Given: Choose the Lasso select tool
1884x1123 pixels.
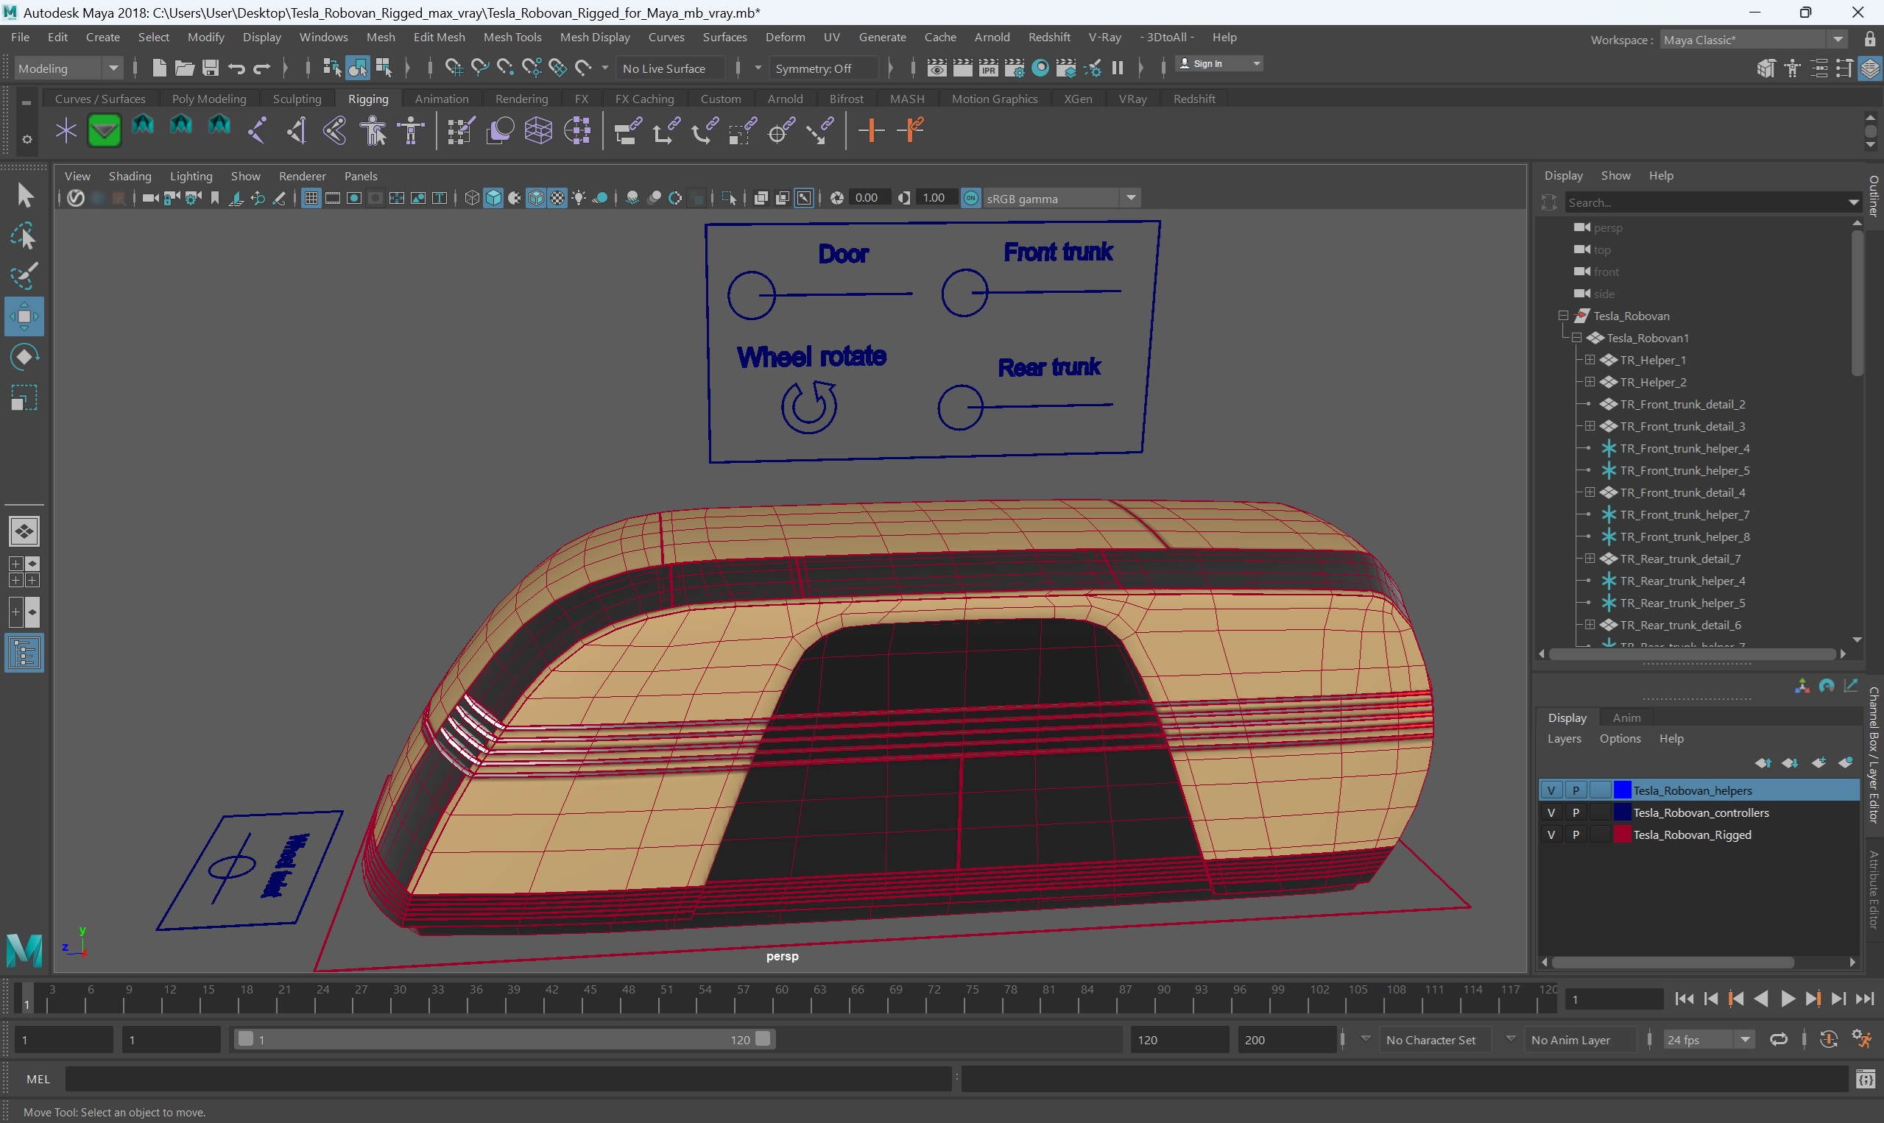Looking at the screenshot, I should 24,236.
